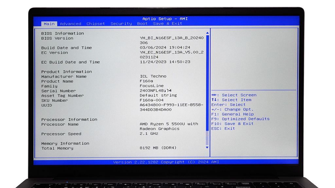Click the ESC: Exit hint

(223, 129)
